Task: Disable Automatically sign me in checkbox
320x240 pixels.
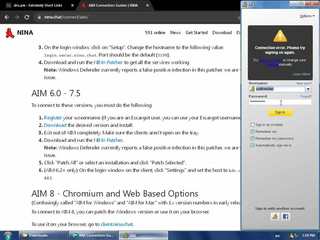Action: tap(252, 146)
